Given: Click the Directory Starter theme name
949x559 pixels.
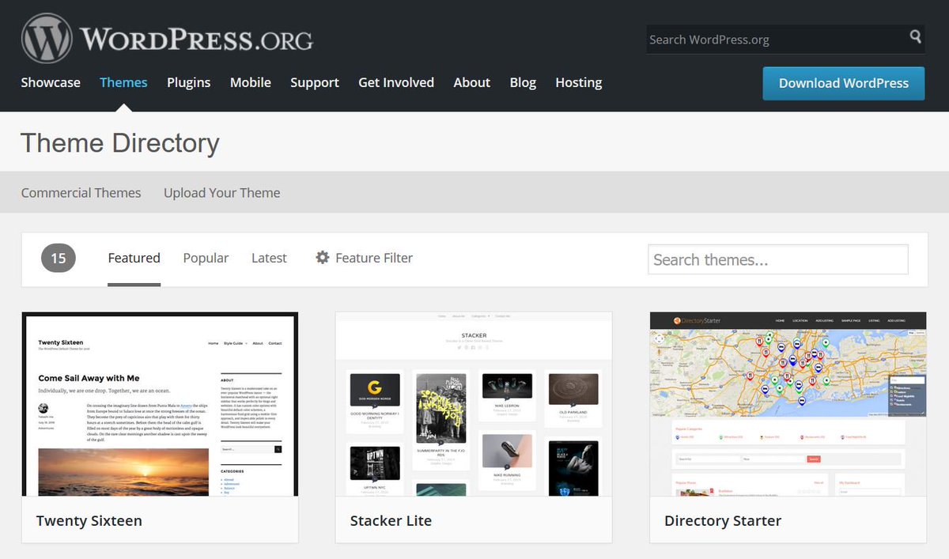Looking at the screenshot, I should [x=723, y=520].
